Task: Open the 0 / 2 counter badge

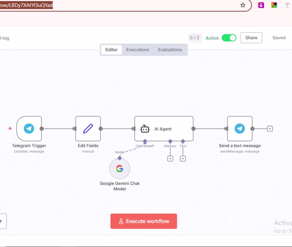Action: (195, 38)
